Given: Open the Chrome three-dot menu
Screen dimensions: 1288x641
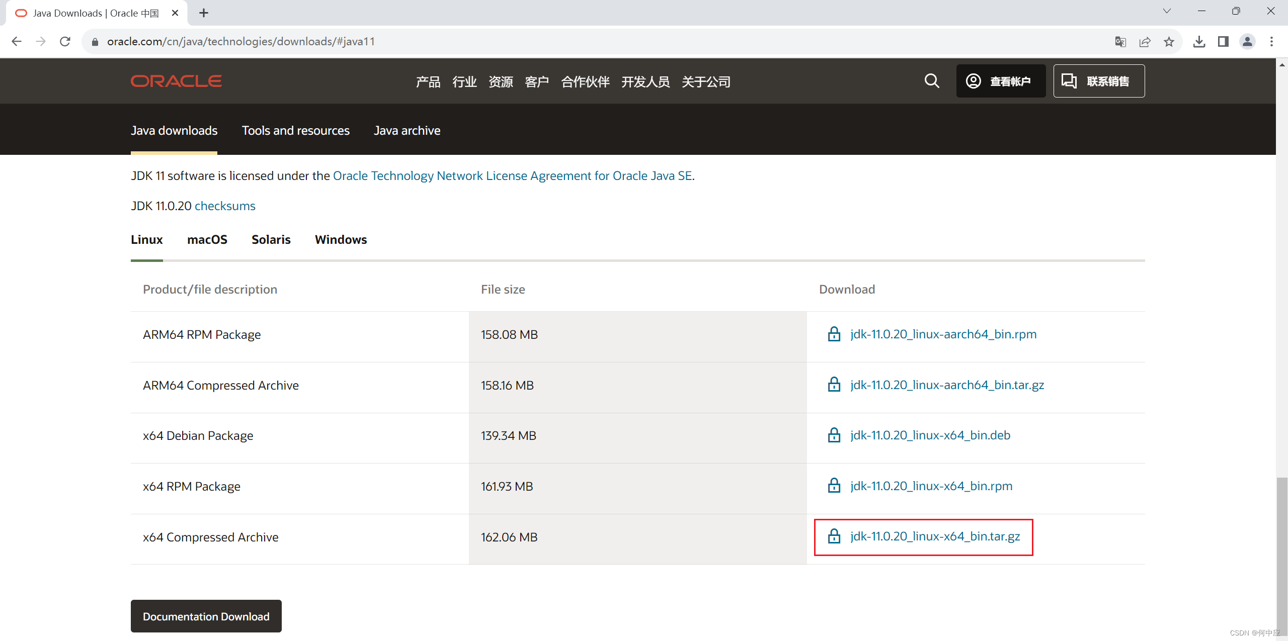Looking at the screenshot, I should coord(1271,42).
